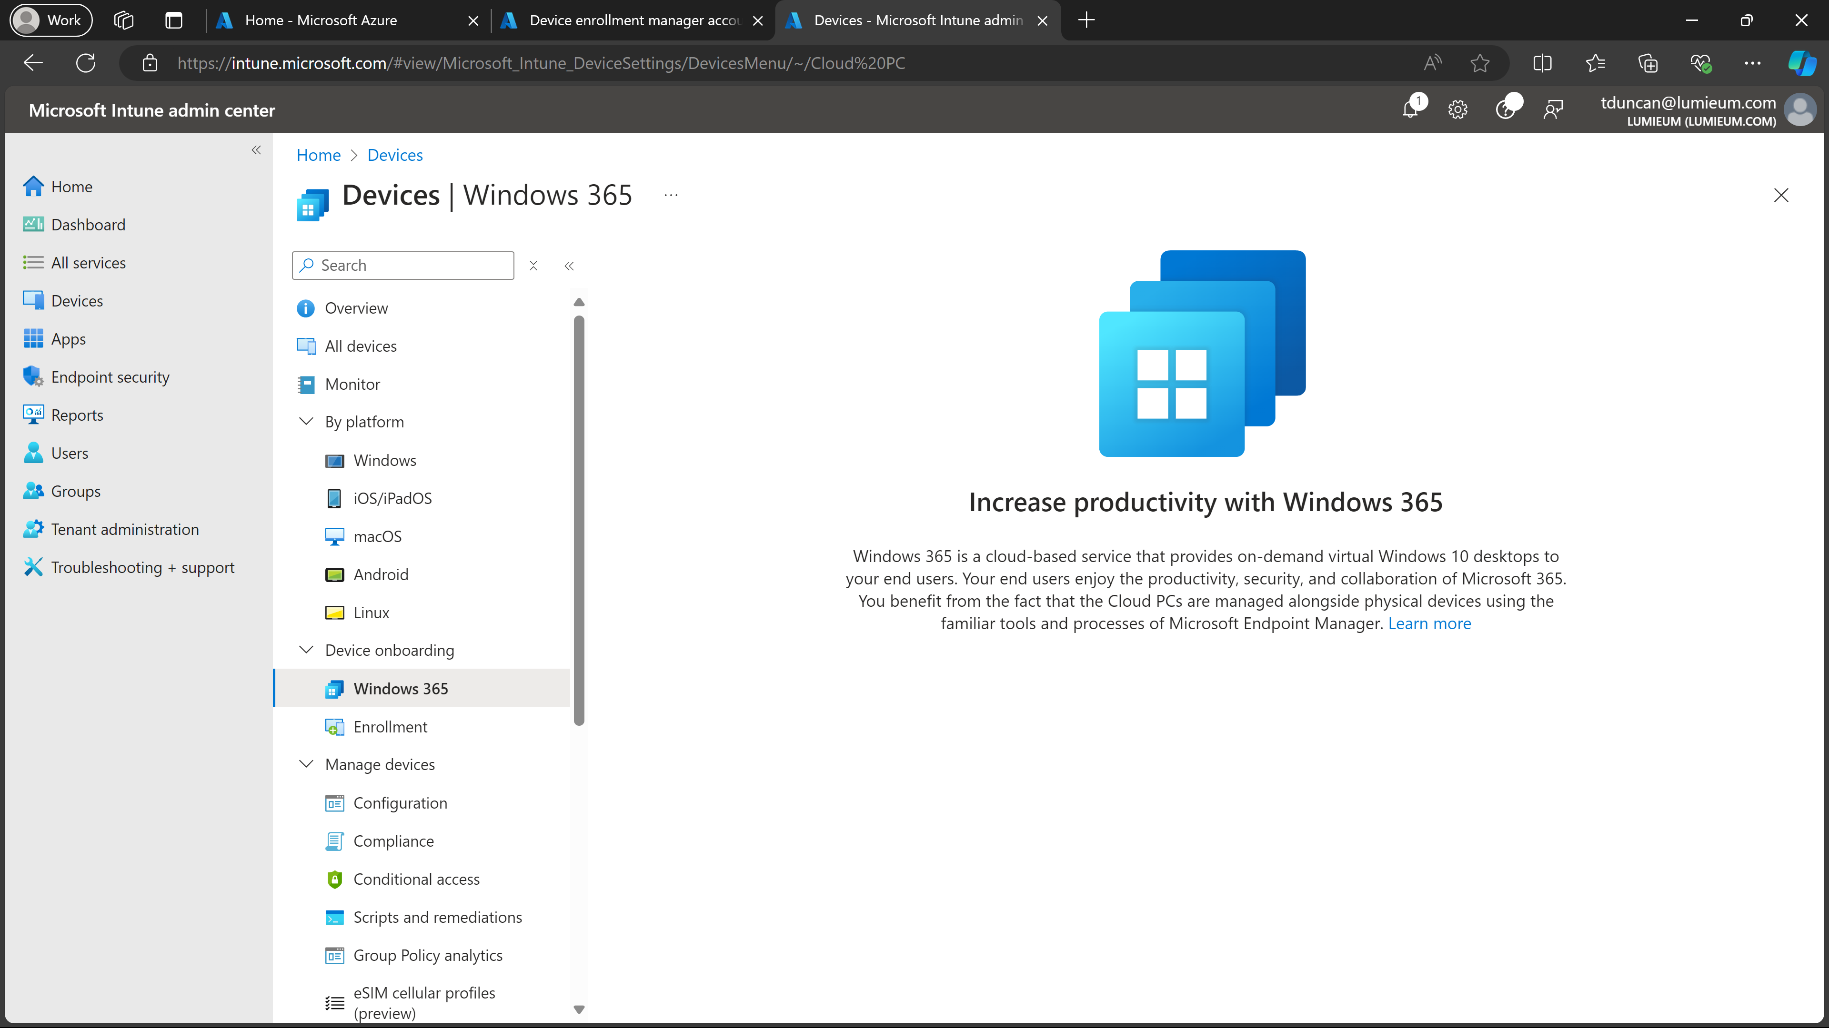Collapse the Device onboarding section

coord(306,650)
